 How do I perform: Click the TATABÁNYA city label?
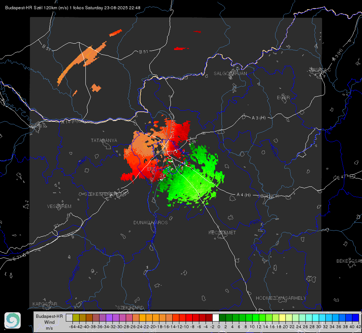(x=104, y=140)
